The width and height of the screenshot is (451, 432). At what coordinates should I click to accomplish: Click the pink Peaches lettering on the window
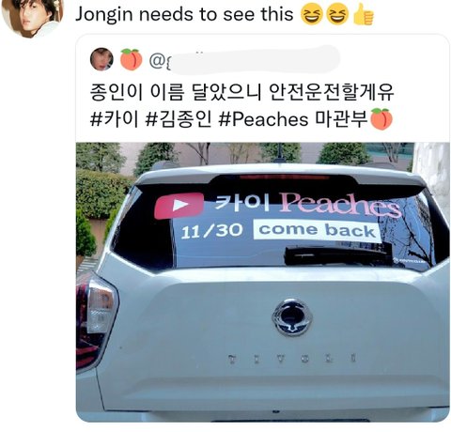[x=340, y=205]
